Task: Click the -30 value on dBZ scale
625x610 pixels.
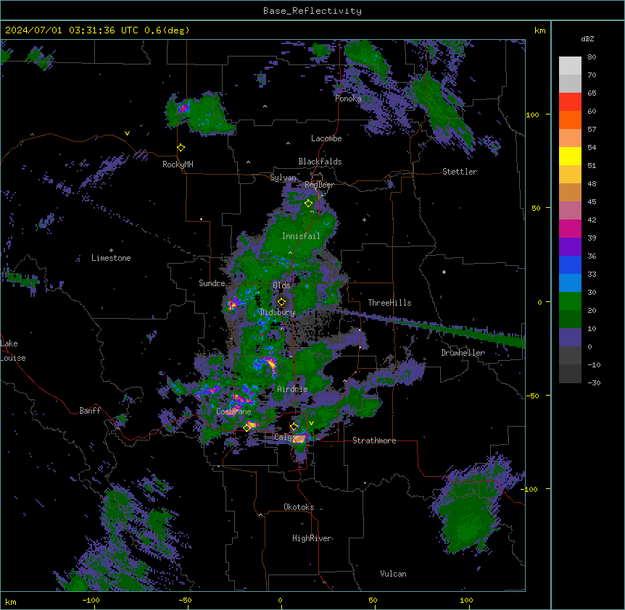Action: point(594,383)
